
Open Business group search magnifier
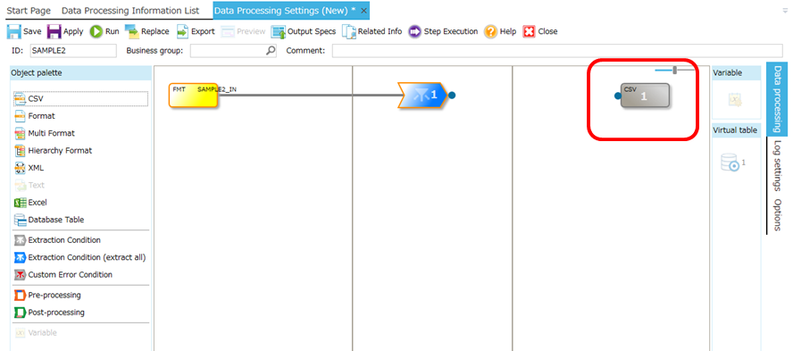271,51
